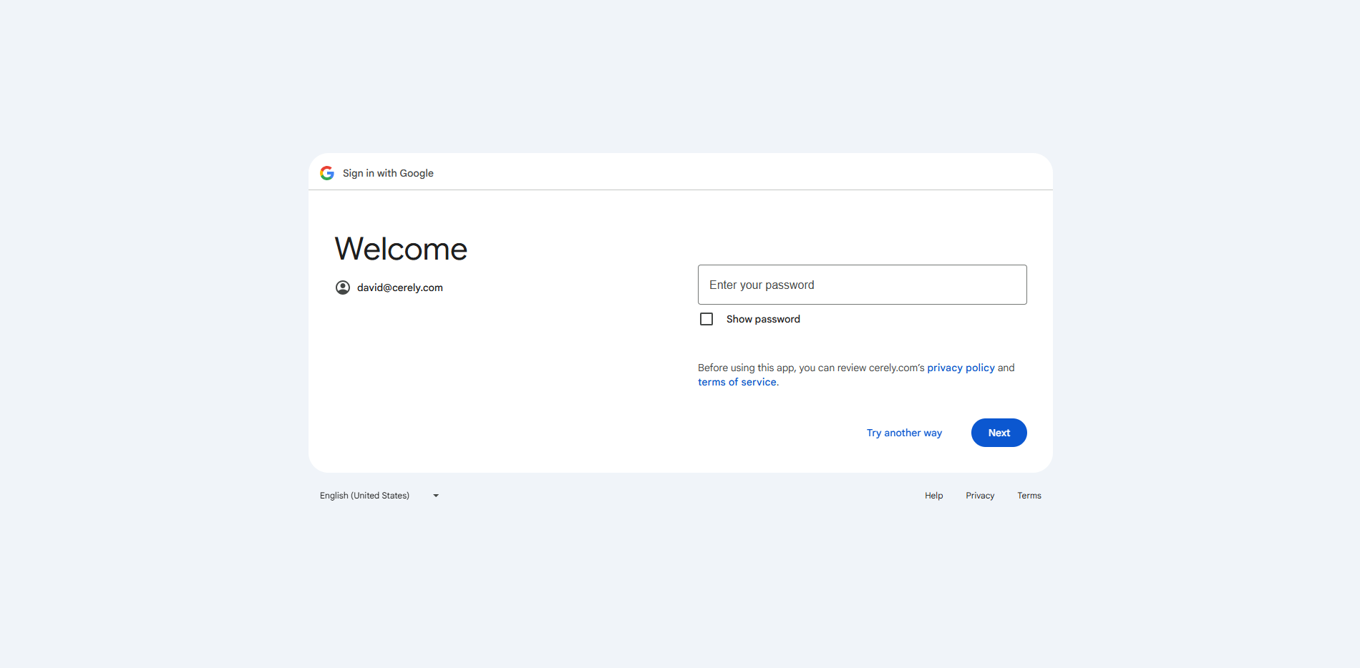Click the Show password label text
The image size is (1360, 668).
[763, 319]
